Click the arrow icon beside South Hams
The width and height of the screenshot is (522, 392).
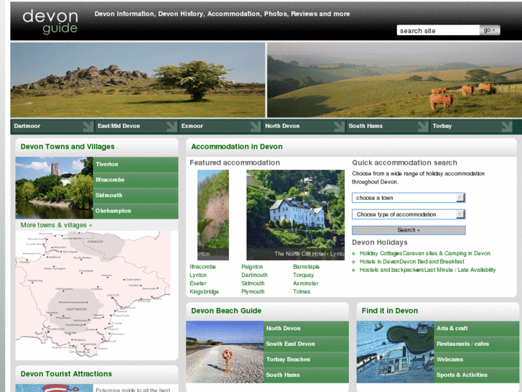(x=423, y=127)
